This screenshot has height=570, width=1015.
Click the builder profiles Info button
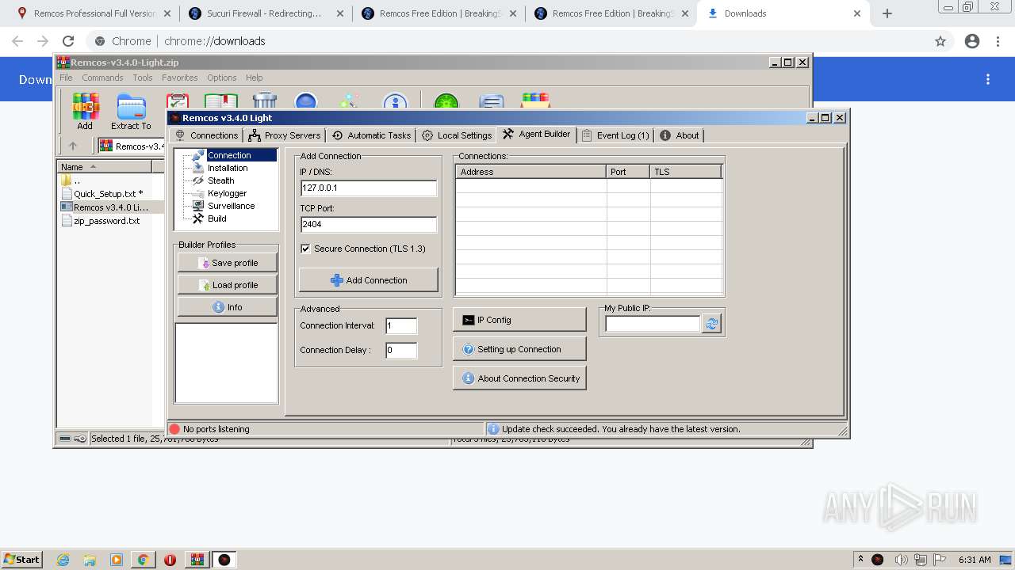click(228, 307)
